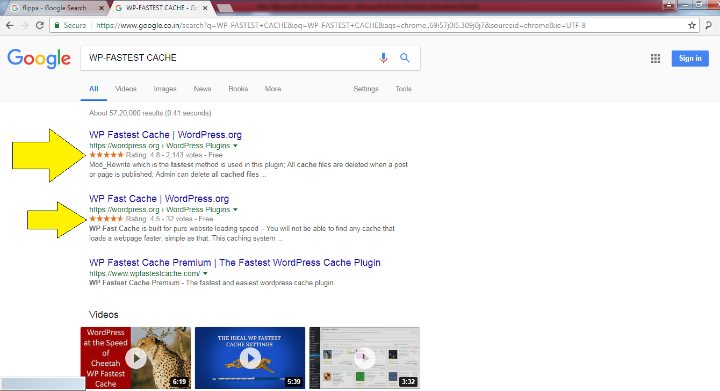The image size is (720, 391).
Task: Open the WP Fastest Cache Premium result link
Action: point(235,263)
